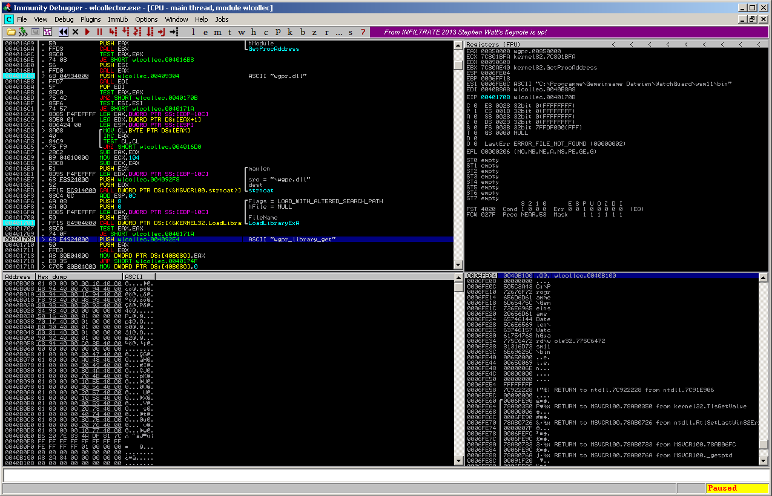Select the PUSH ASCII "wgpr.dll" instruction
772x496 pixels.
(228, 76)
